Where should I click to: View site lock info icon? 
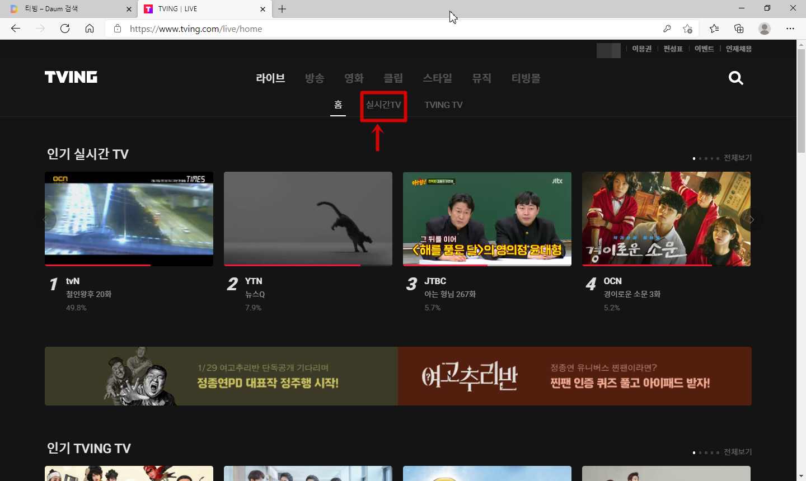[118, 29]
